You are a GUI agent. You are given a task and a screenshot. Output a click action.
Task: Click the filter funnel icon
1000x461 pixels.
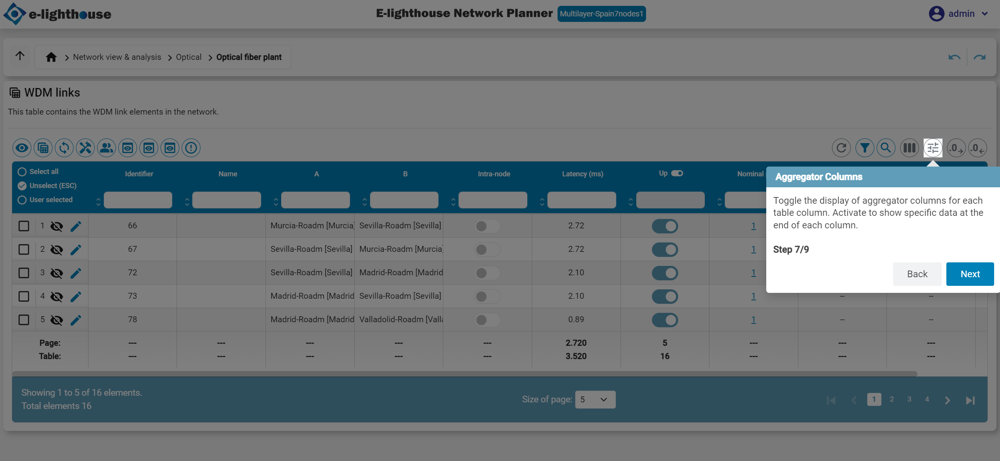[865, 148]
